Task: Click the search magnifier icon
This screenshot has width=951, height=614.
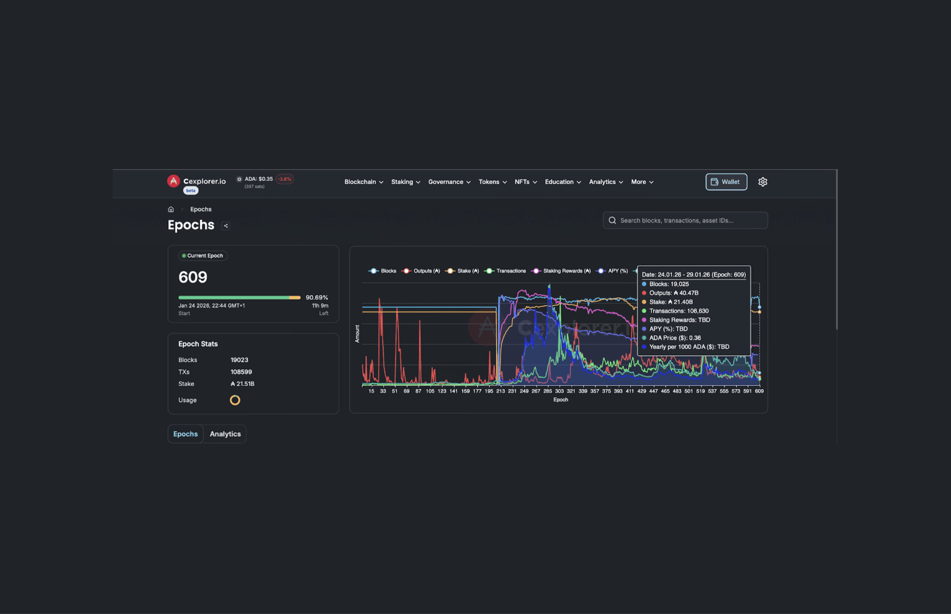Action: tap(612, 221)
